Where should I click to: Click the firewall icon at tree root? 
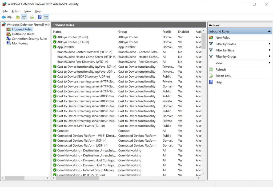4,24
